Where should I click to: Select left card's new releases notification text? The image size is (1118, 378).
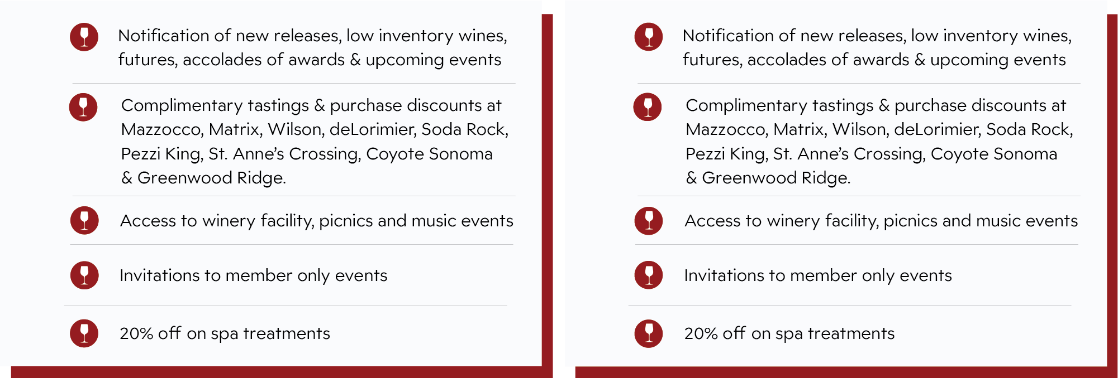[x=313, y=48]
